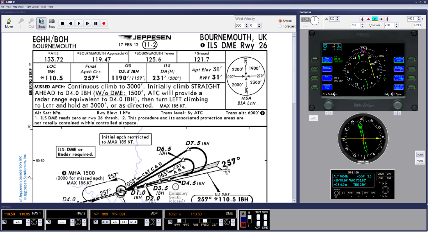Click GPS 150 WPT key

pos(366,193)
